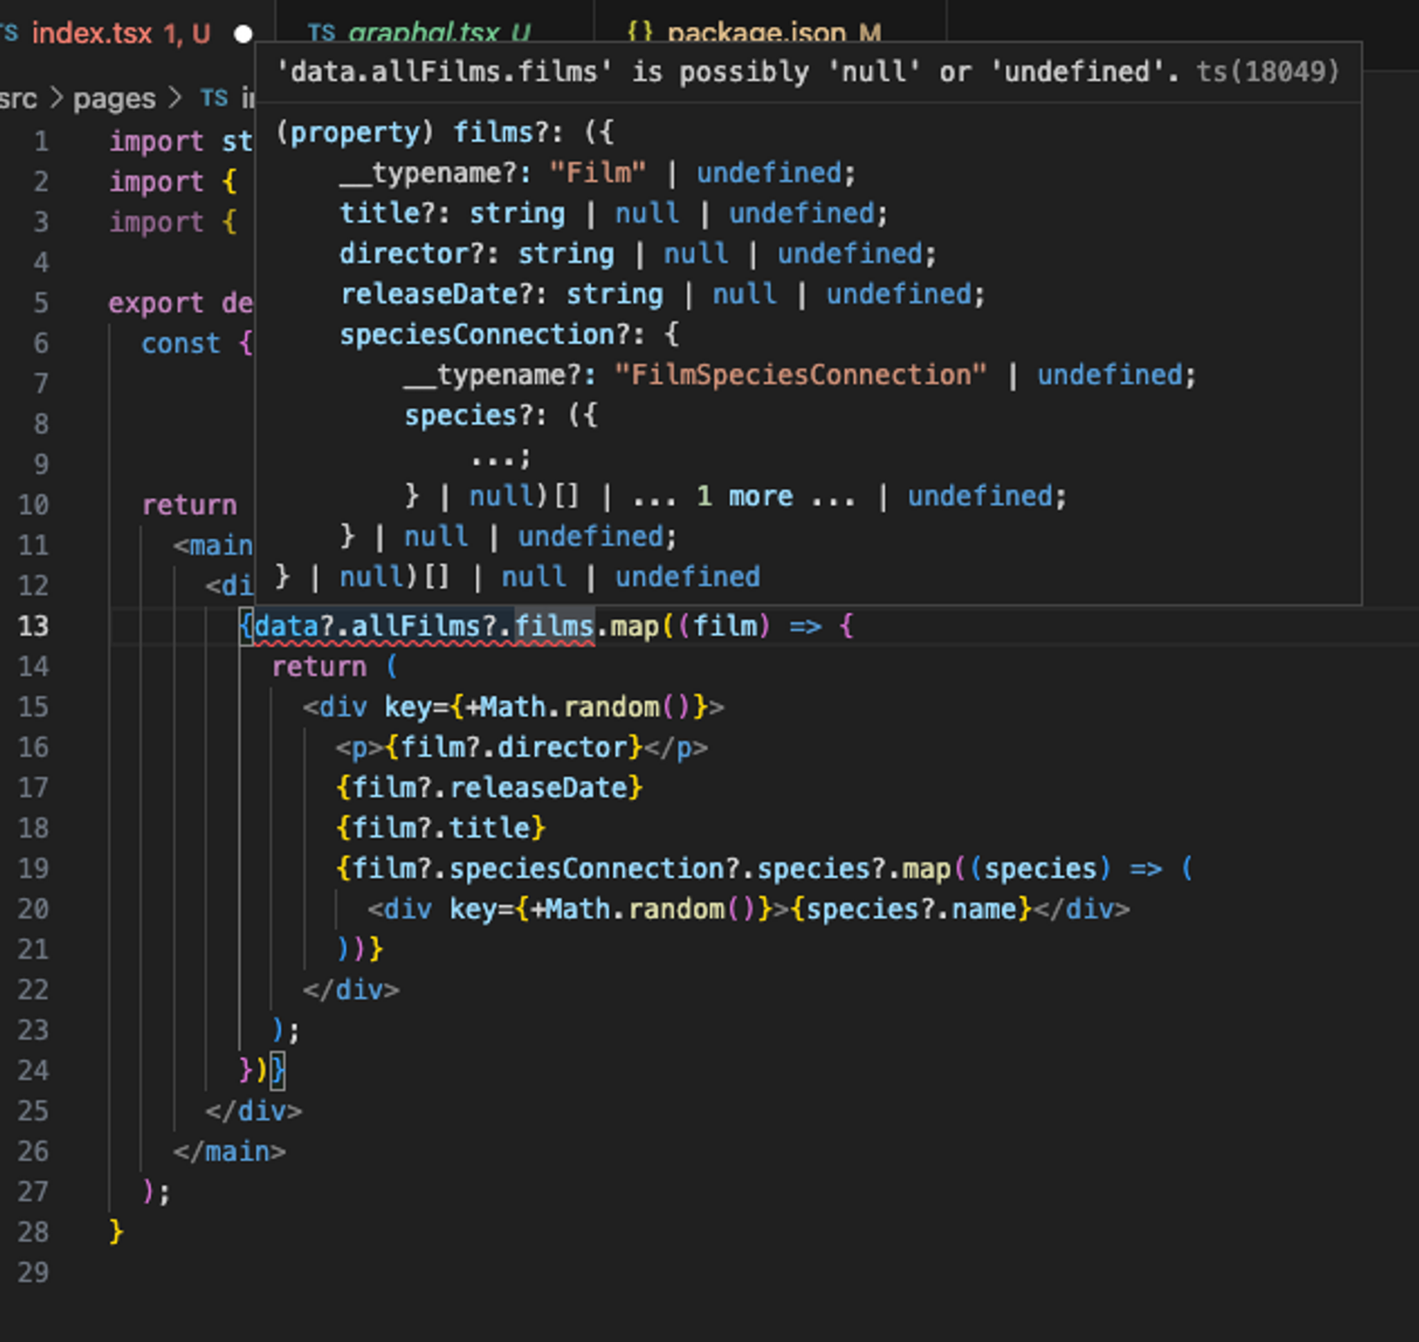Click the '"Film"' string in tooltip
The height and width of the screenshot is (1342, 1419).
coord(597,172)
